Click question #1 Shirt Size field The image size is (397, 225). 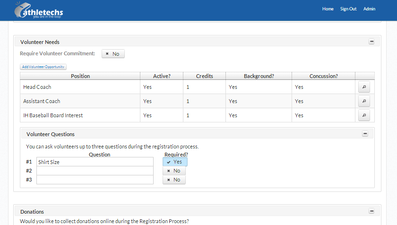click(x=95, y=162)
